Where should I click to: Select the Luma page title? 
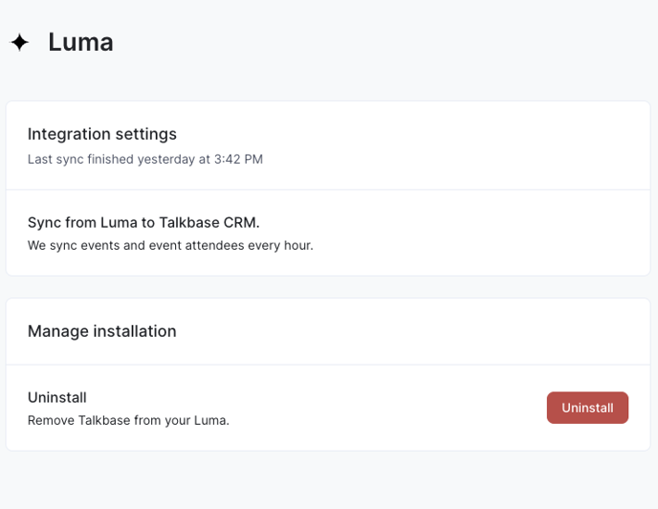point(80,42)
